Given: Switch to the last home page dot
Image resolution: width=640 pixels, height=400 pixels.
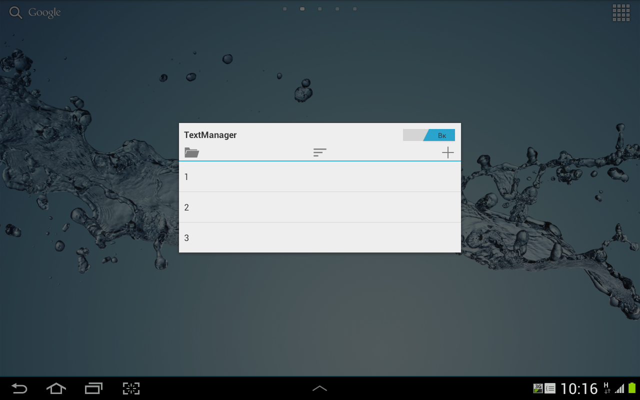Looking at the screenshot, I should 354,8.
